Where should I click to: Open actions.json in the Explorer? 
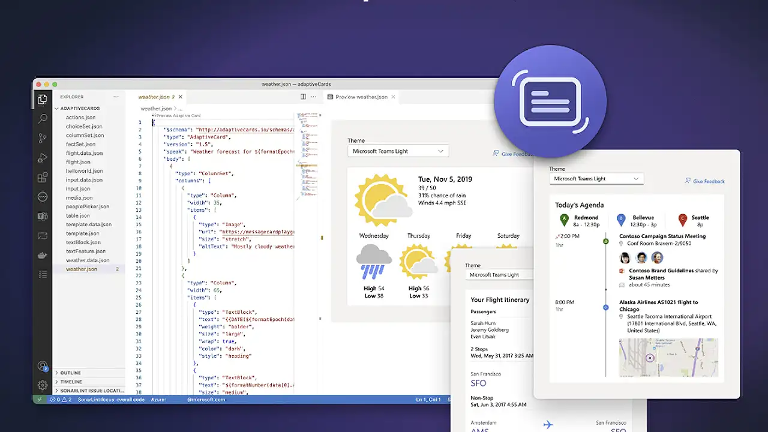point(80,118)
